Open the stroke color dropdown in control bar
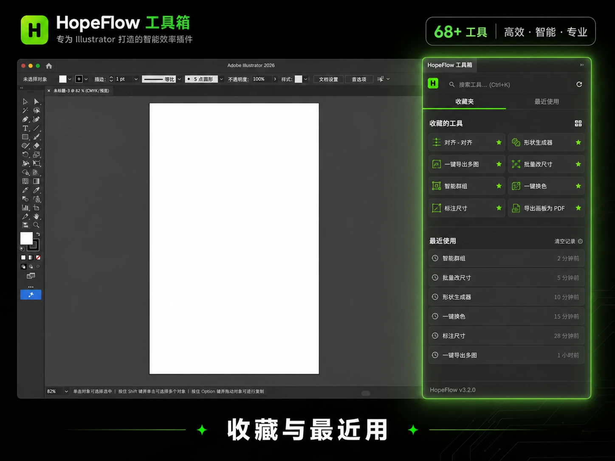 [x=86, y=79]
